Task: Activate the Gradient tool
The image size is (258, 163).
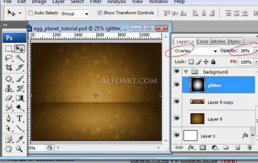Action: [x=19, y=98]
